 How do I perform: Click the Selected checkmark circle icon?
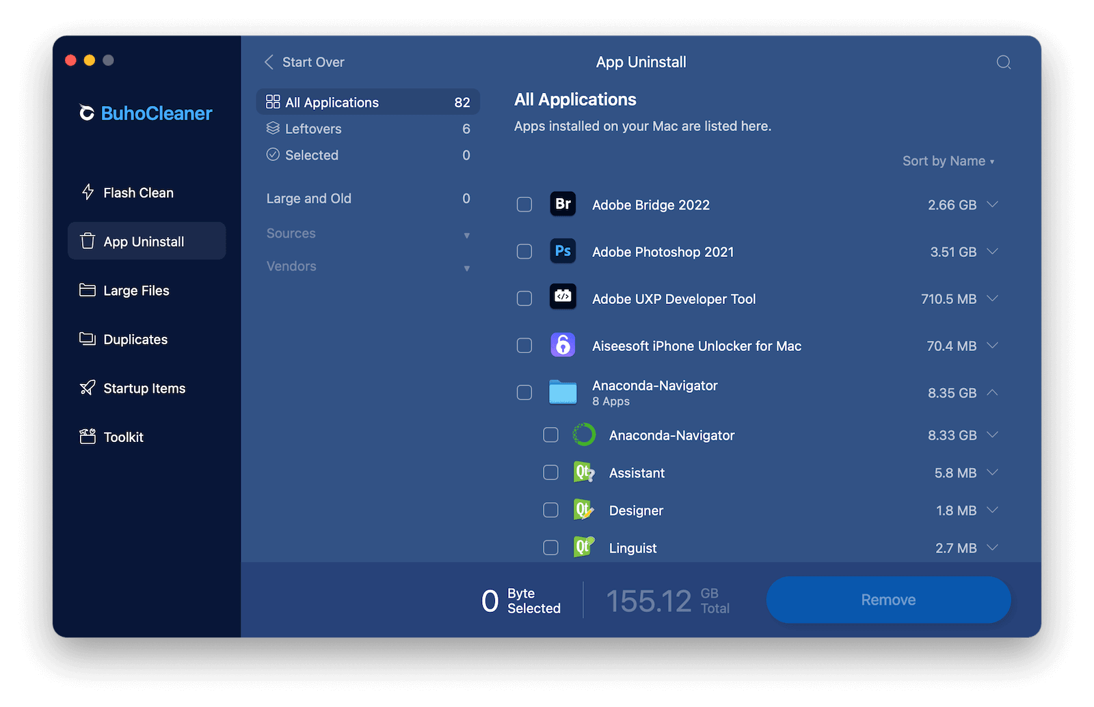[x=273, y=154]
